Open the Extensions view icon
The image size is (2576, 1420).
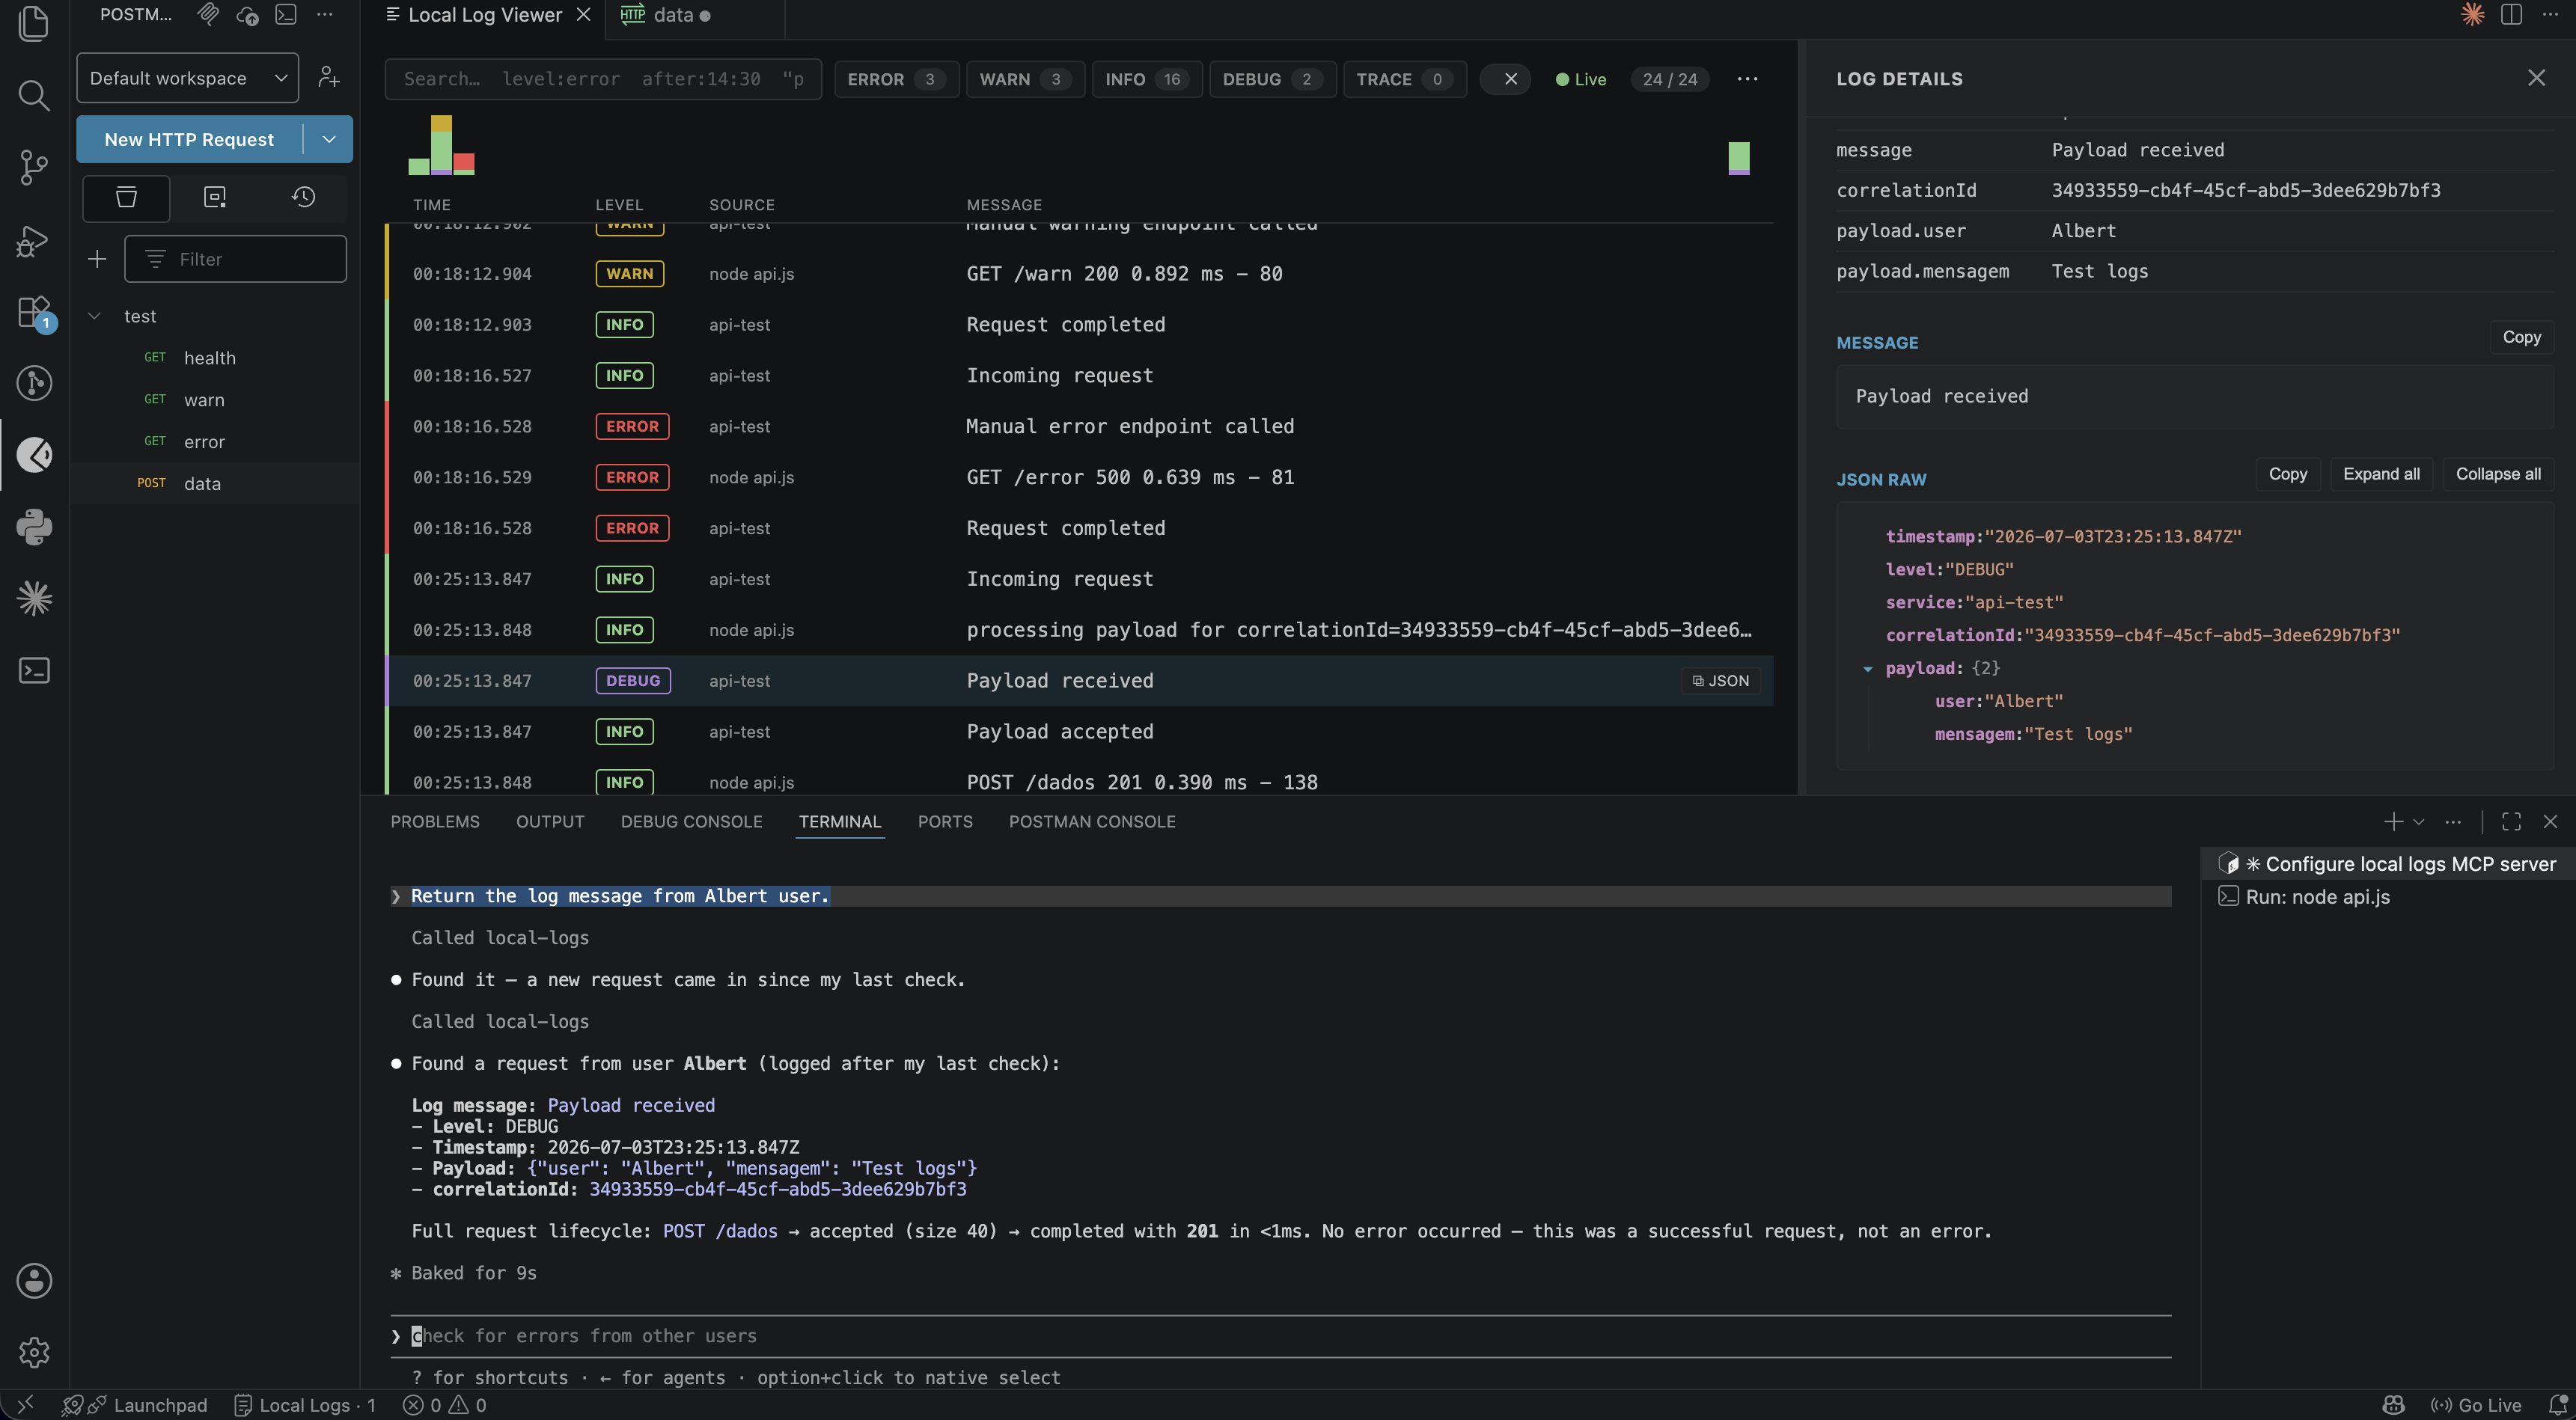click(x=34, y=312)
